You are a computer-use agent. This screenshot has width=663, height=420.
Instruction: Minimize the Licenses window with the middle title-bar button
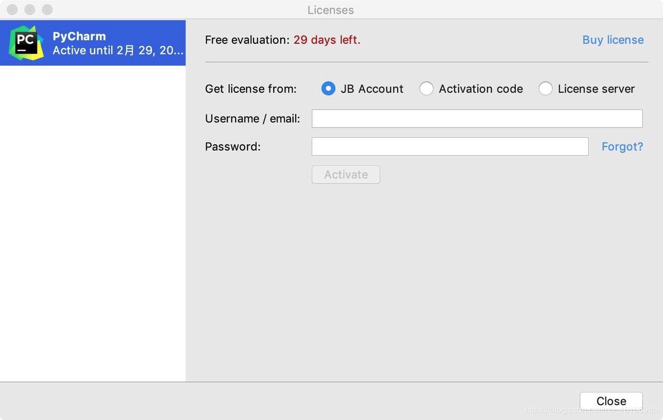tap(30, 10)
